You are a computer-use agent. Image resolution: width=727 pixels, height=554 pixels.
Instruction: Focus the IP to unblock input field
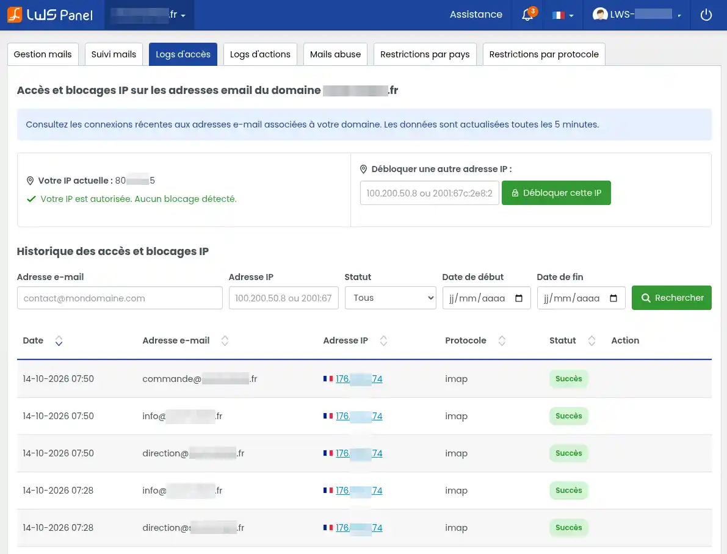point(429,193)
